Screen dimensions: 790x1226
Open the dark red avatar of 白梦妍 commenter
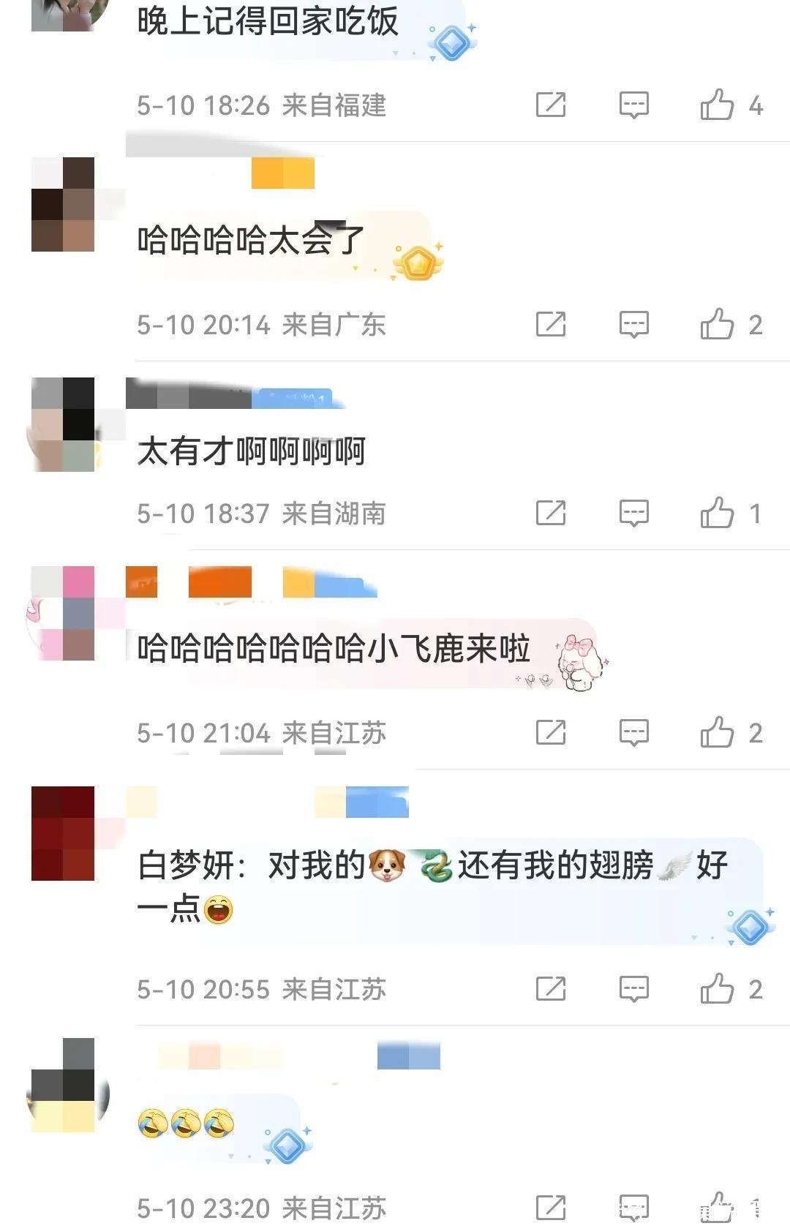tap(63, 833)
